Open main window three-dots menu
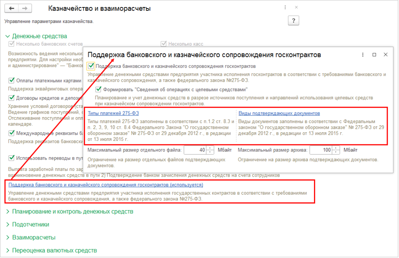Viewport: 399px width, 258px height. click(286, 8)
